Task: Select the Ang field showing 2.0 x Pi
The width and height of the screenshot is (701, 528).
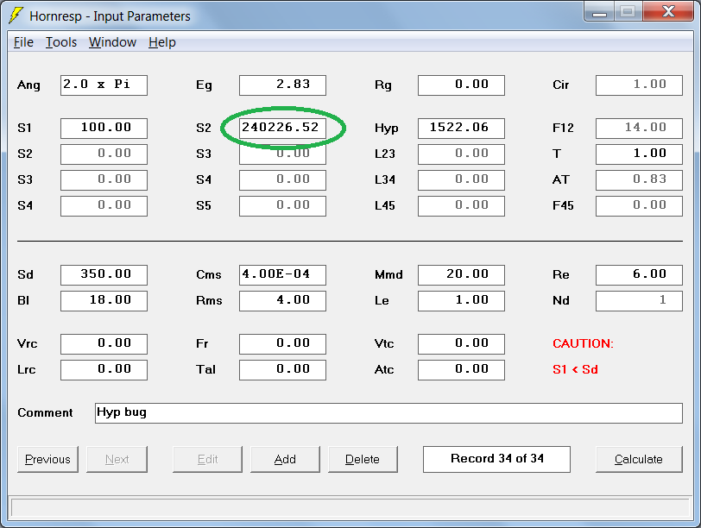Action: point(104,85)
